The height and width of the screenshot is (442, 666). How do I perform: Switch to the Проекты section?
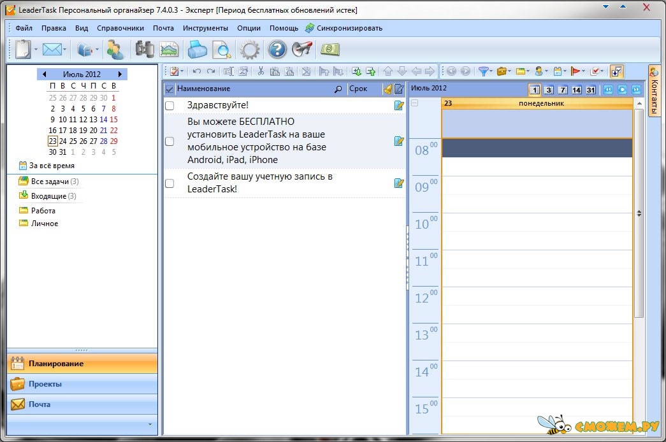pos(82,384)
